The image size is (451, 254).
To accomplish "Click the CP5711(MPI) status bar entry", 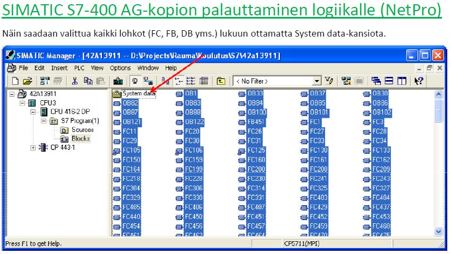I will click(x=302, y=244).
